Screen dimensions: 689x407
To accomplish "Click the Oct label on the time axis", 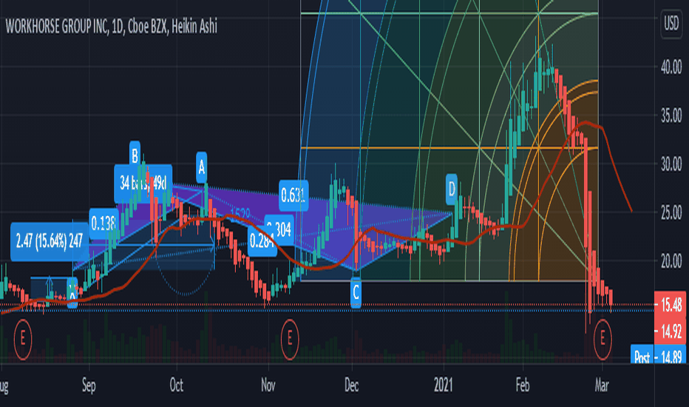I will pyautogui.click(x=176, y=386).
